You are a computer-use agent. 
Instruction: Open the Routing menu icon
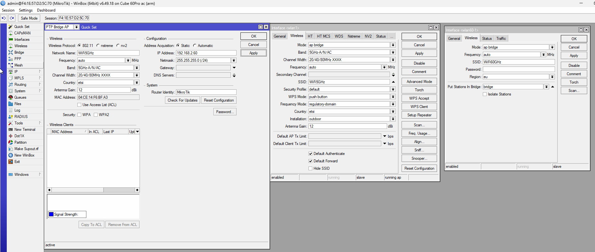pos(11,85)
